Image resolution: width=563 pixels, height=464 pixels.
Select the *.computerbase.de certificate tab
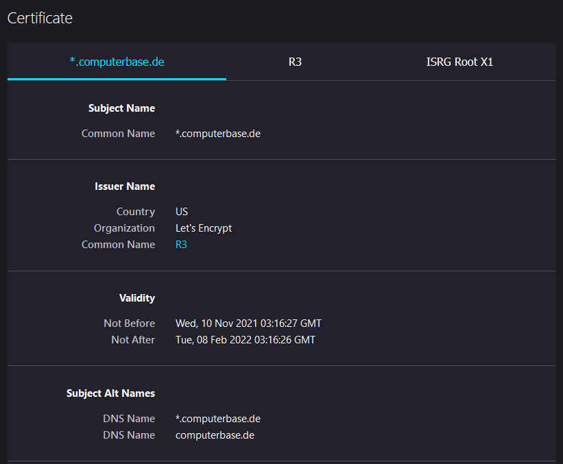(x=117, y=62)
